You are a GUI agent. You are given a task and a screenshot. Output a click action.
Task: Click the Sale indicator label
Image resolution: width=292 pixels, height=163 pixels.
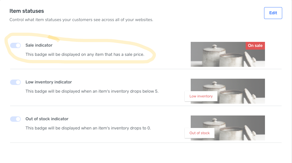click(x=39, y=45)
